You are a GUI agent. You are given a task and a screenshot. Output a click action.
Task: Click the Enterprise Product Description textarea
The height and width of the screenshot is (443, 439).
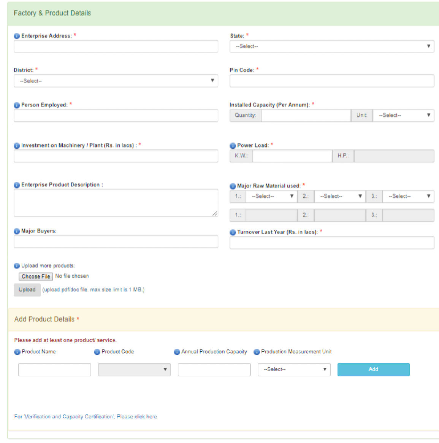(x=116, y=203)
